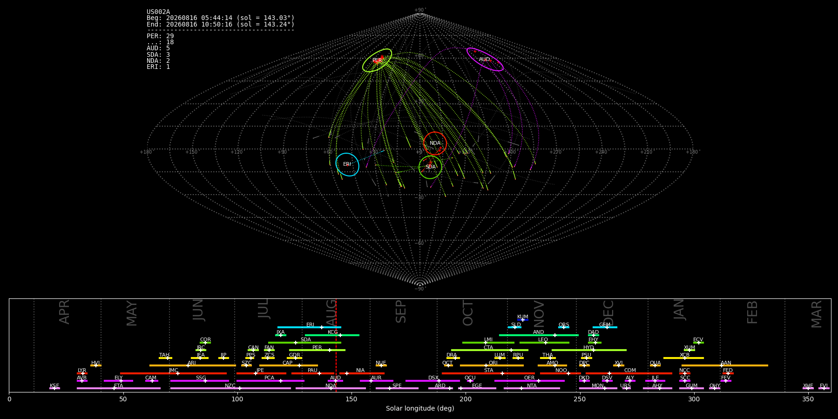The height and width of the screenshot is (419, 838).
Task: Click the Solar longitude axis label
Action: [420, 409]
